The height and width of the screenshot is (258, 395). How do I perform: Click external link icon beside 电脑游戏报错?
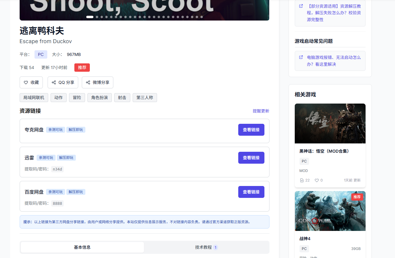pyautogui.click(x=301, y=57)
